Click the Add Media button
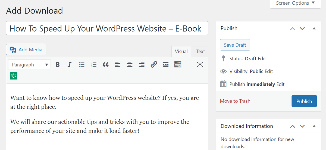 pos(26,49)
